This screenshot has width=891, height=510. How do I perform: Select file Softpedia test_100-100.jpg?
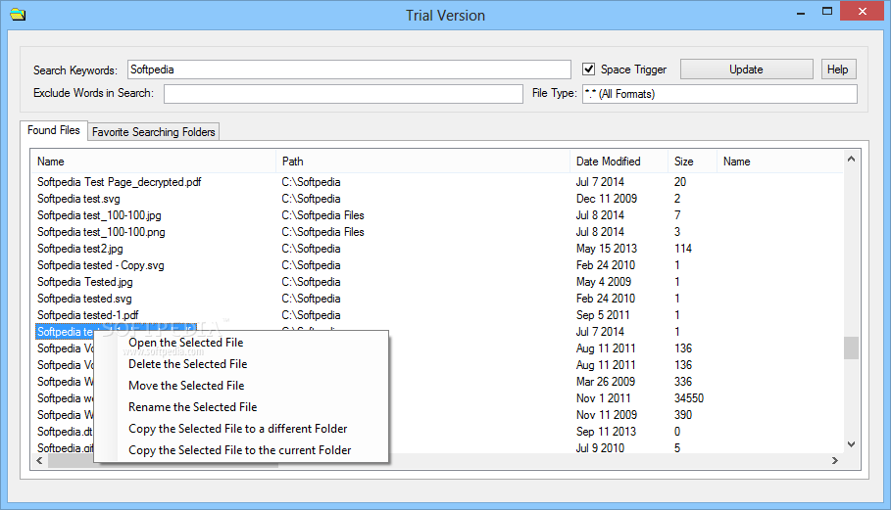click(x=99, y=215)
